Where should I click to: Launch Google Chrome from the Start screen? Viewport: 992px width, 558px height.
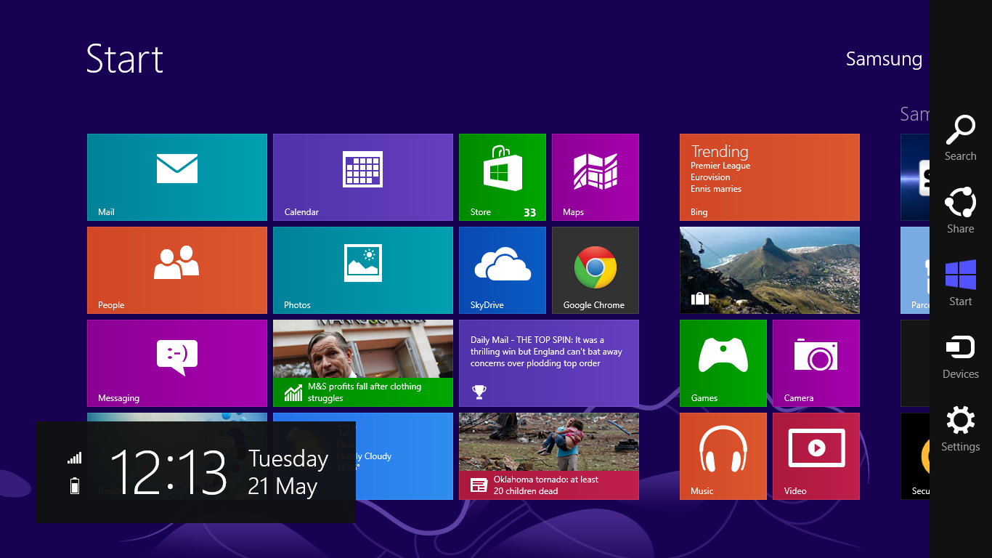coord(595,270)
